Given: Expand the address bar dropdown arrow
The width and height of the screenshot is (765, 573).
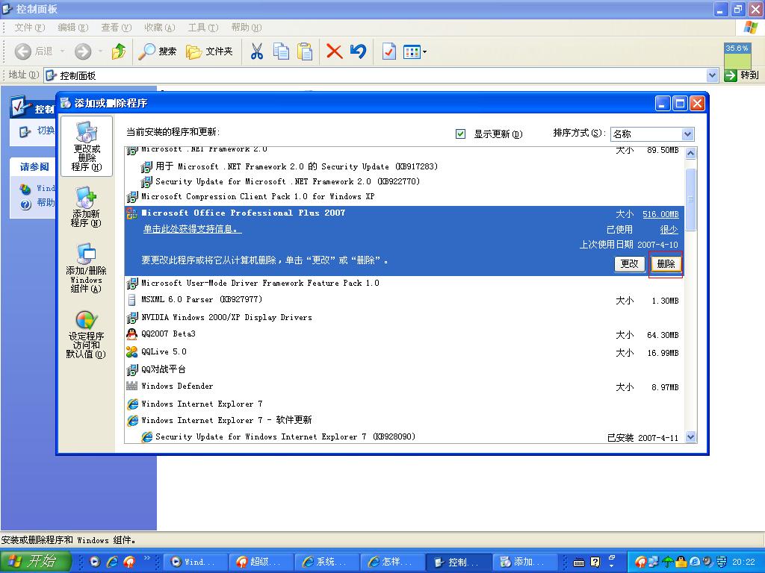Looking at the screenshot, I should [x=712, y=75].
